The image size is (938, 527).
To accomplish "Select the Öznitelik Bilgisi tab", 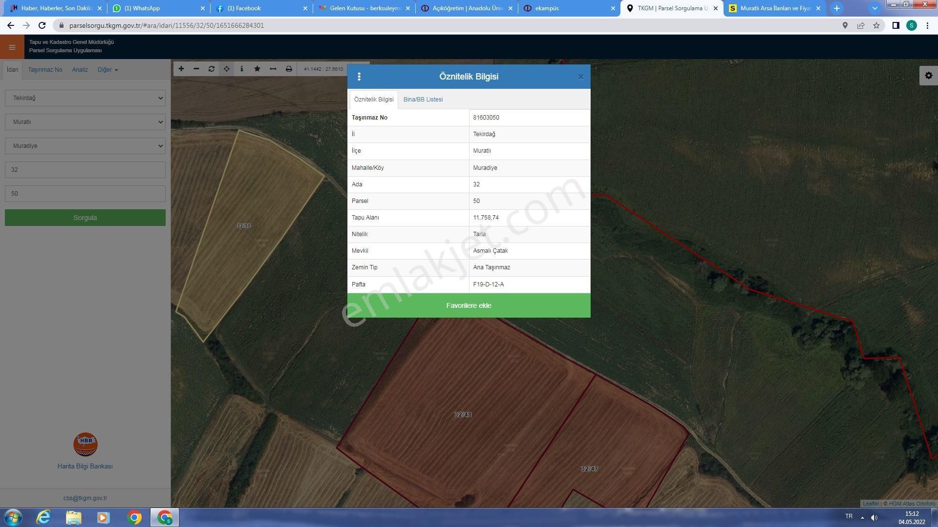I will click(374, 100).
